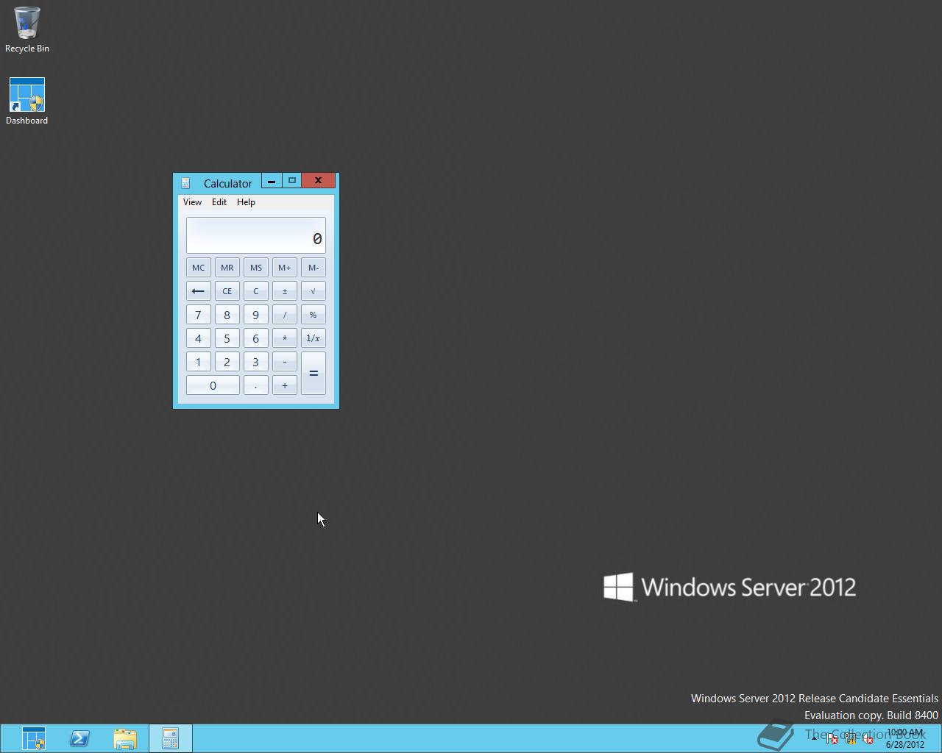Image resolution: width=942 pixels, height=753 pixels.
Task: Click the M+ memory add button
Action: pos(285,268)
